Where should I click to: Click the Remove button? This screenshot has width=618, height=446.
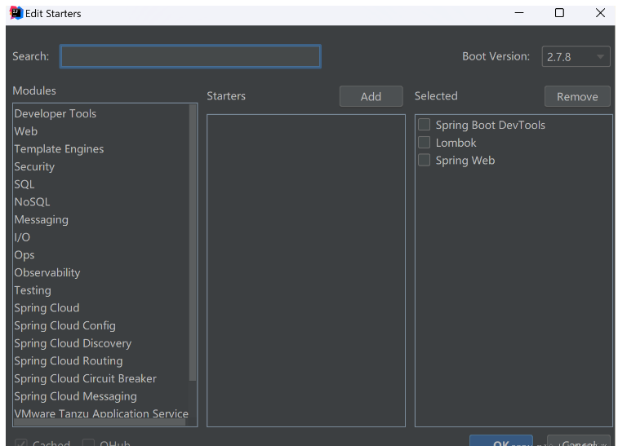pyautogui.click(x=577, y=96)
